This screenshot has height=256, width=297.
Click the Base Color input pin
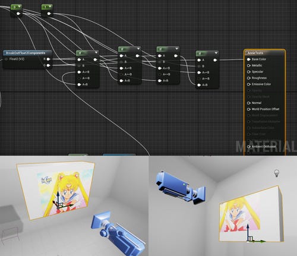(x=249, y=59)
